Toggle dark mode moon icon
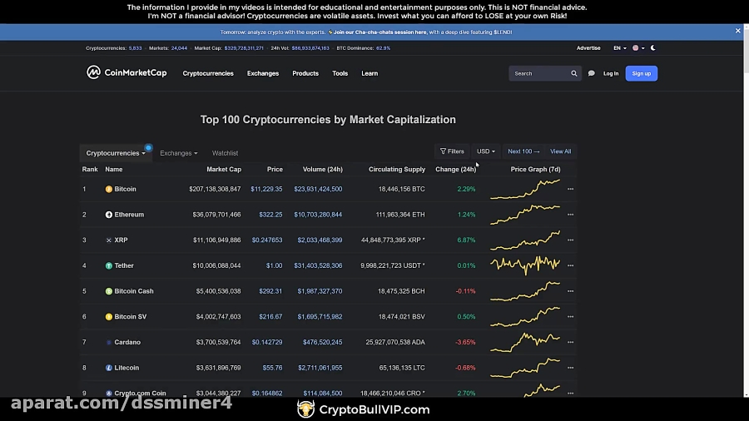 point(653,47)
